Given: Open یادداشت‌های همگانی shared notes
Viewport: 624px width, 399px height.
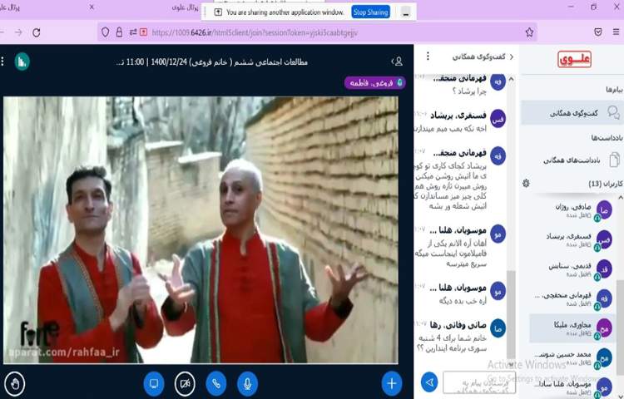Looking at the screenshot, I should pyautogui.click(x=572, y=160).
